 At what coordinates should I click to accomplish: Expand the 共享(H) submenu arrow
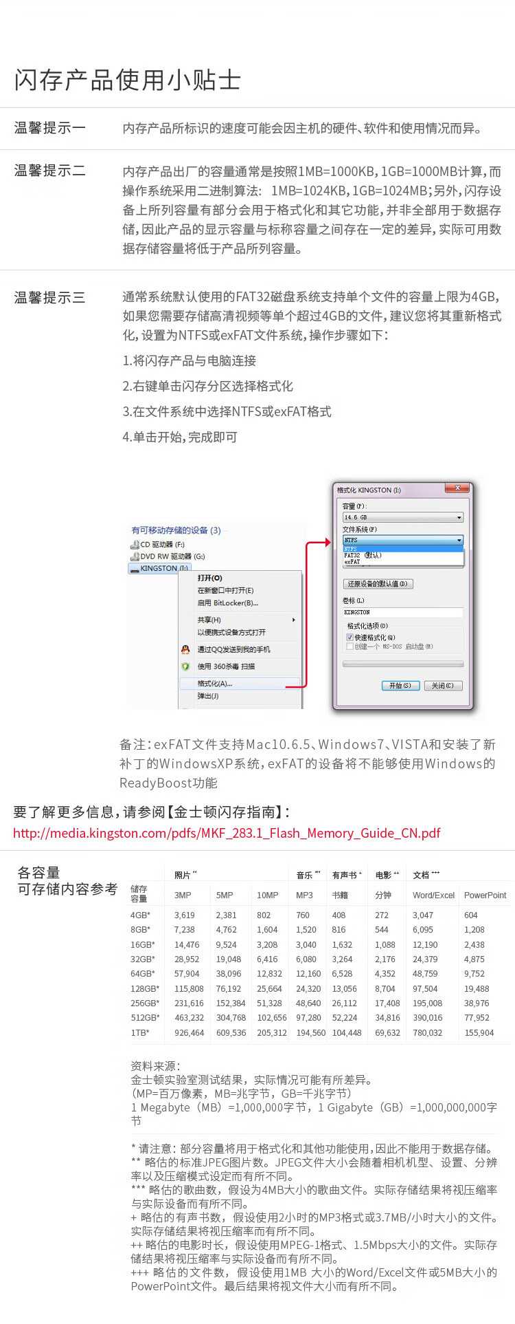click(294, 620)
